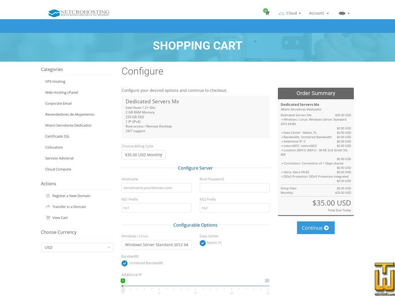This screenshot has width=395, height=296.
Task: Open the USD currency selector
Action: point(77,247)
